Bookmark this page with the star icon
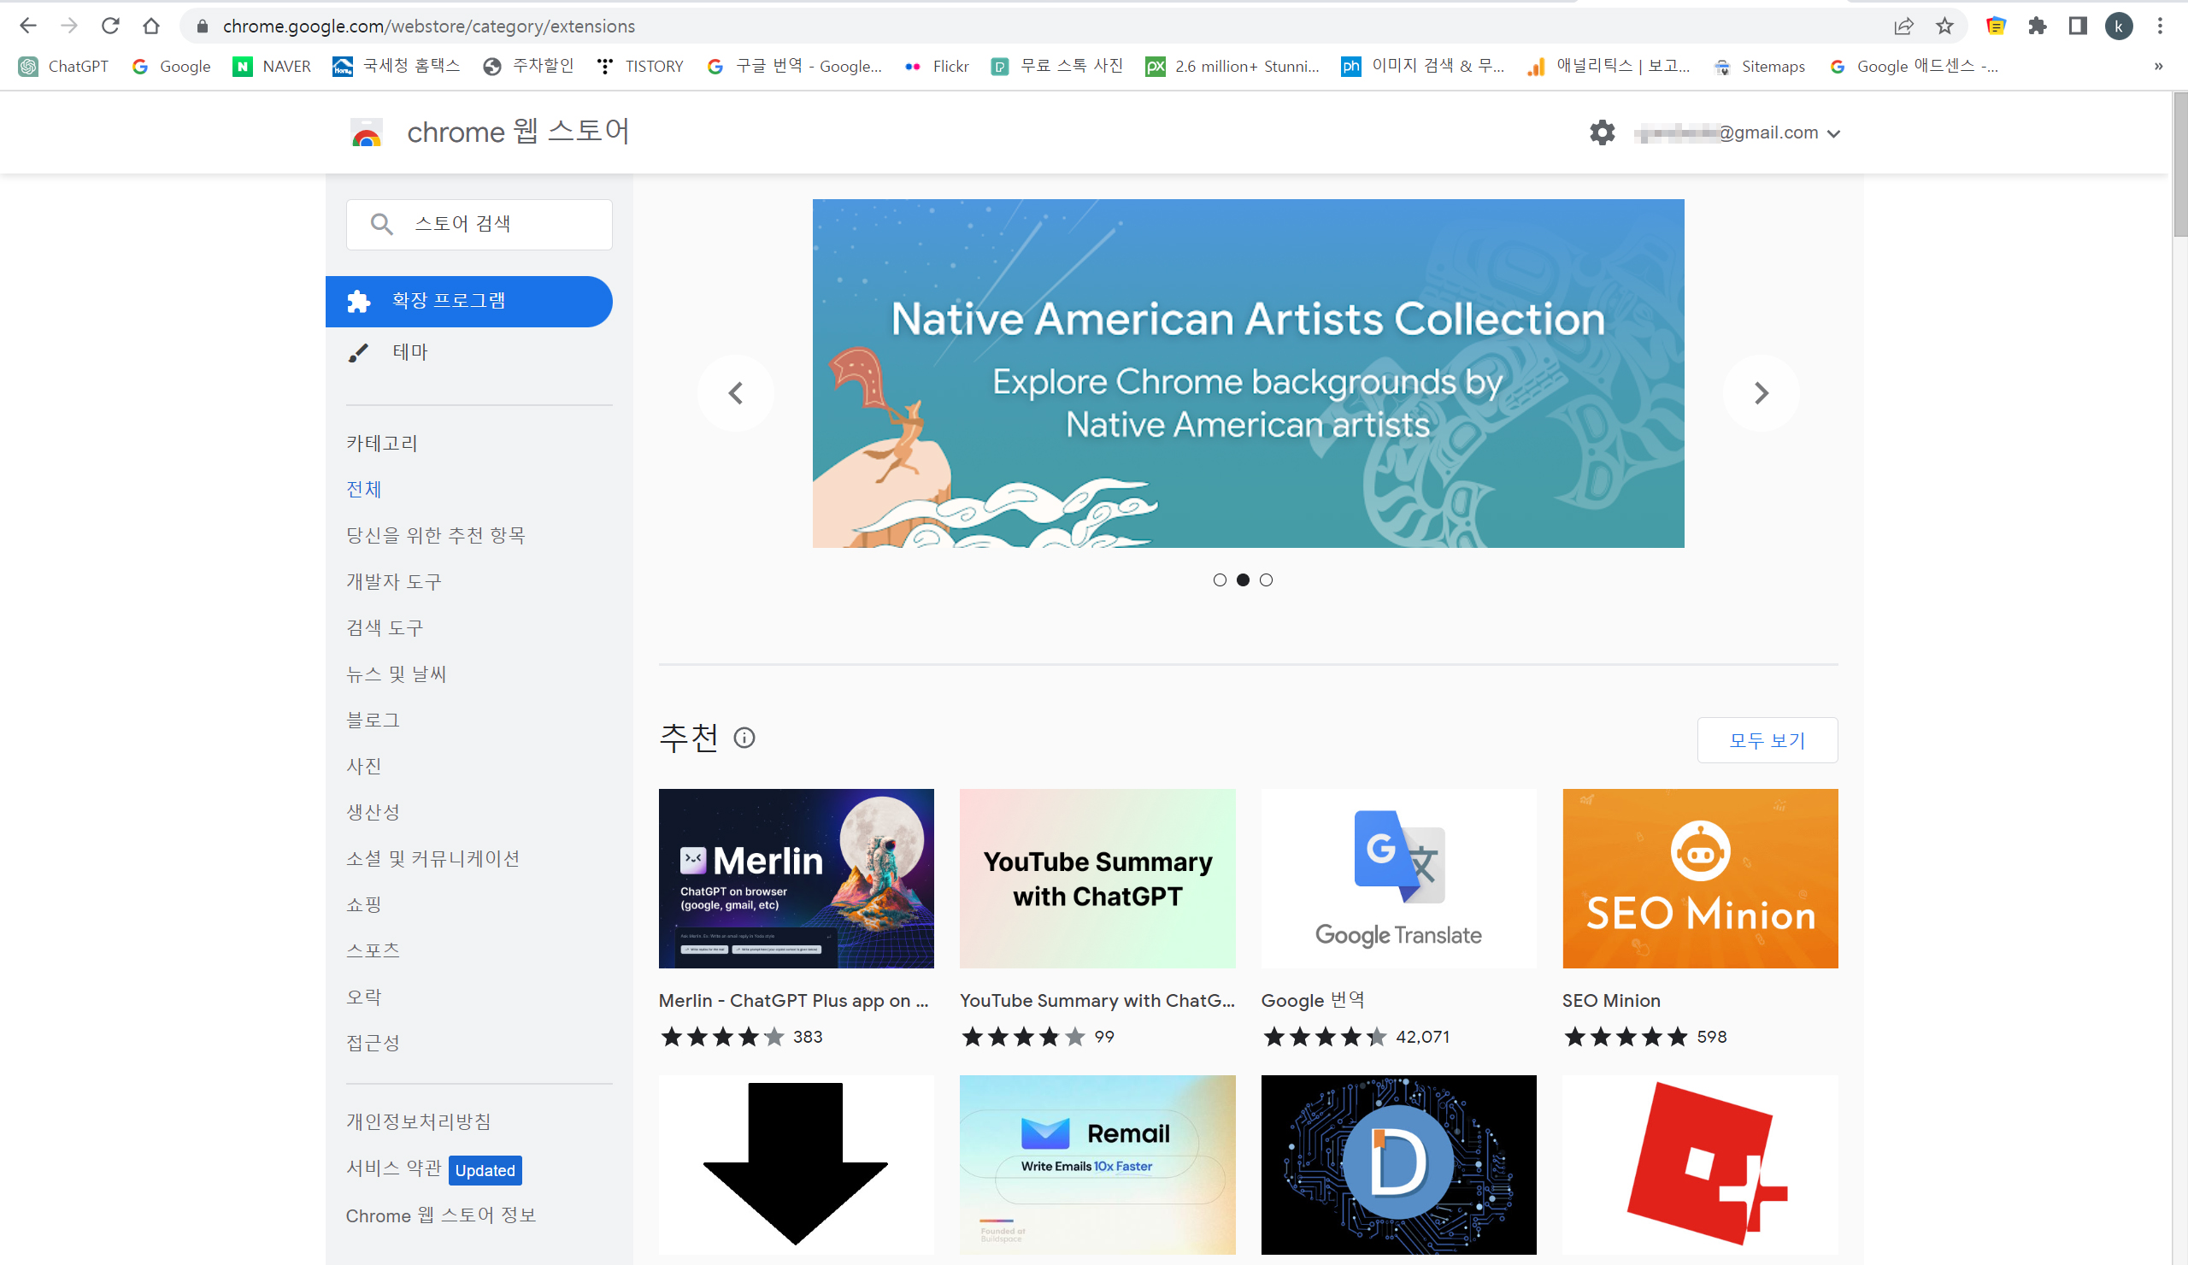Viewport: 2188px width, 1265px height. tap(1945, 26)
